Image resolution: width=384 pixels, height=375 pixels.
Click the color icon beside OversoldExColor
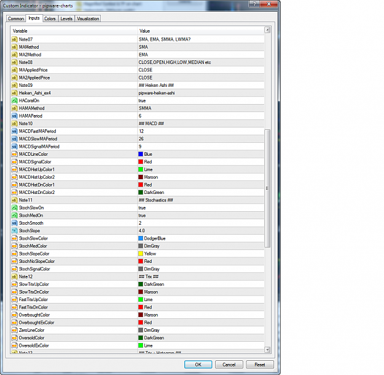pos(15,345)
